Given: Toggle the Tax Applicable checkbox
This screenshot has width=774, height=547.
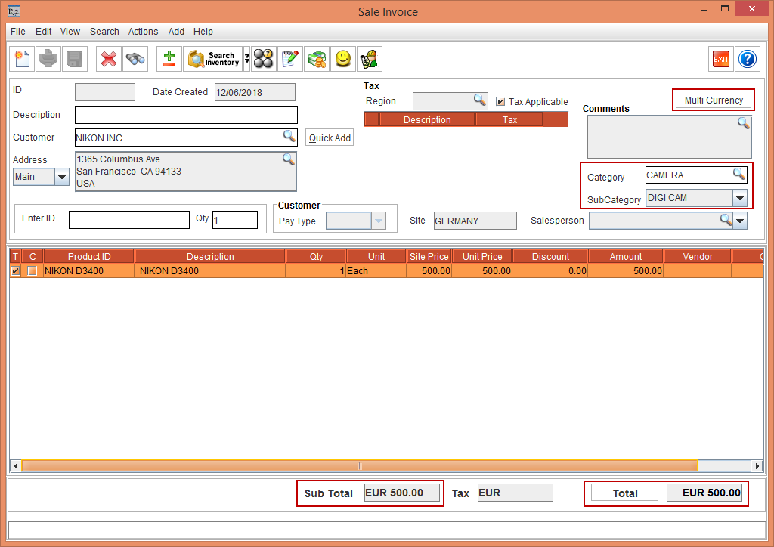Looking at the screenshot, I should 500,101.
